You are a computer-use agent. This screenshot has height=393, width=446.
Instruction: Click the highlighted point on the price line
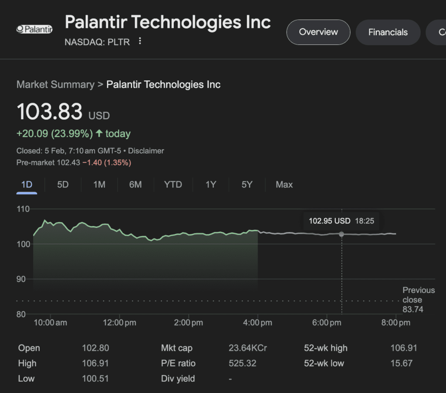pos(341,234)
